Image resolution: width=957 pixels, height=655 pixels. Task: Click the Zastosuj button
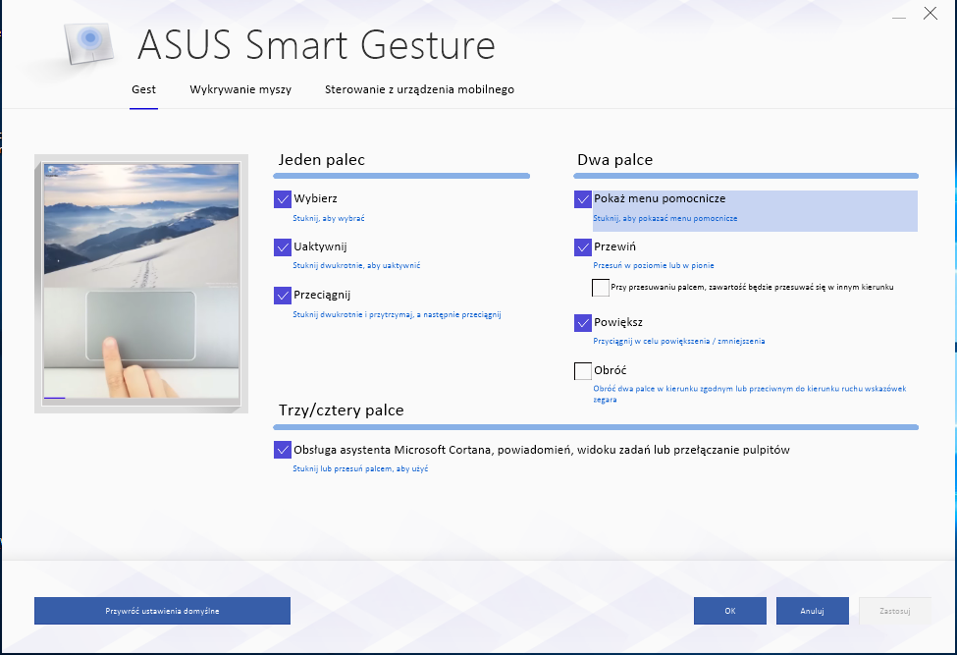(895, 611)
